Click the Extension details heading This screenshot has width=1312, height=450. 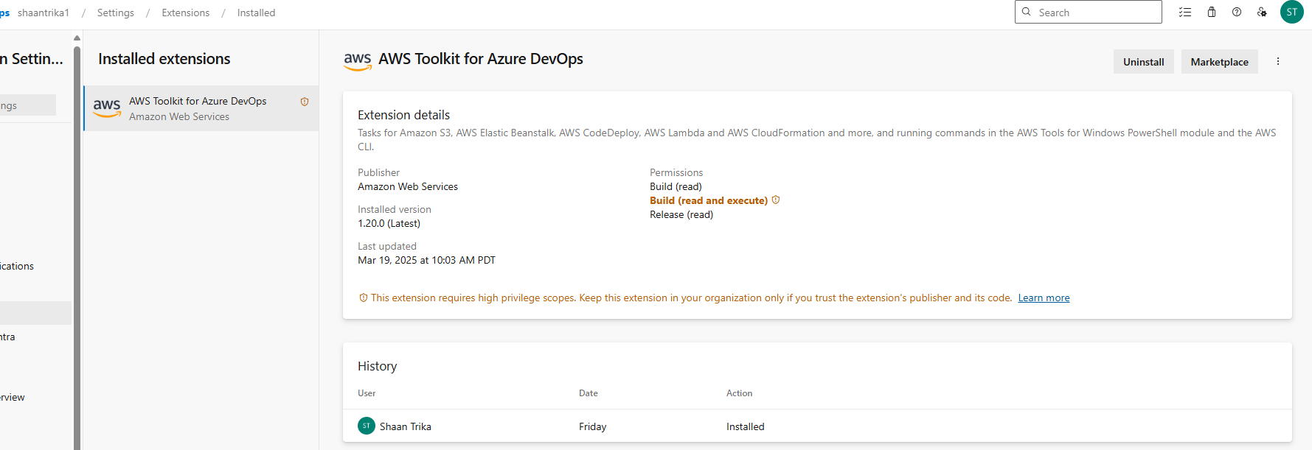403,115
